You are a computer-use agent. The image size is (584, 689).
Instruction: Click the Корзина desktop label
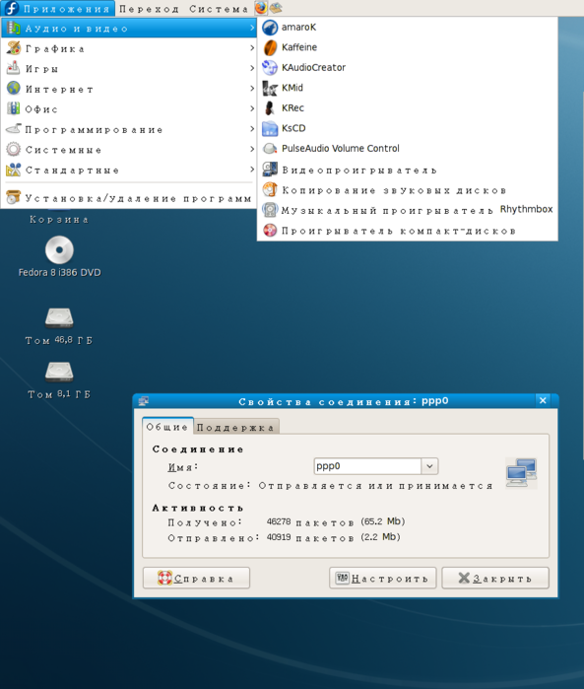tap(59, 219)
